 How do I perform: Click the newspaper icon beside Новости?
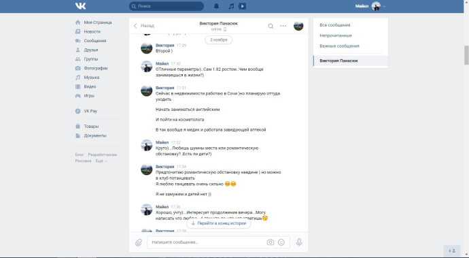pos(77,31)
